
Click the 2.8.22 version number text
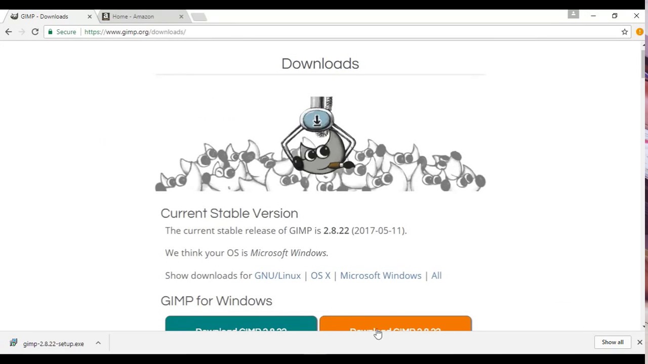(x=336, y=231)
